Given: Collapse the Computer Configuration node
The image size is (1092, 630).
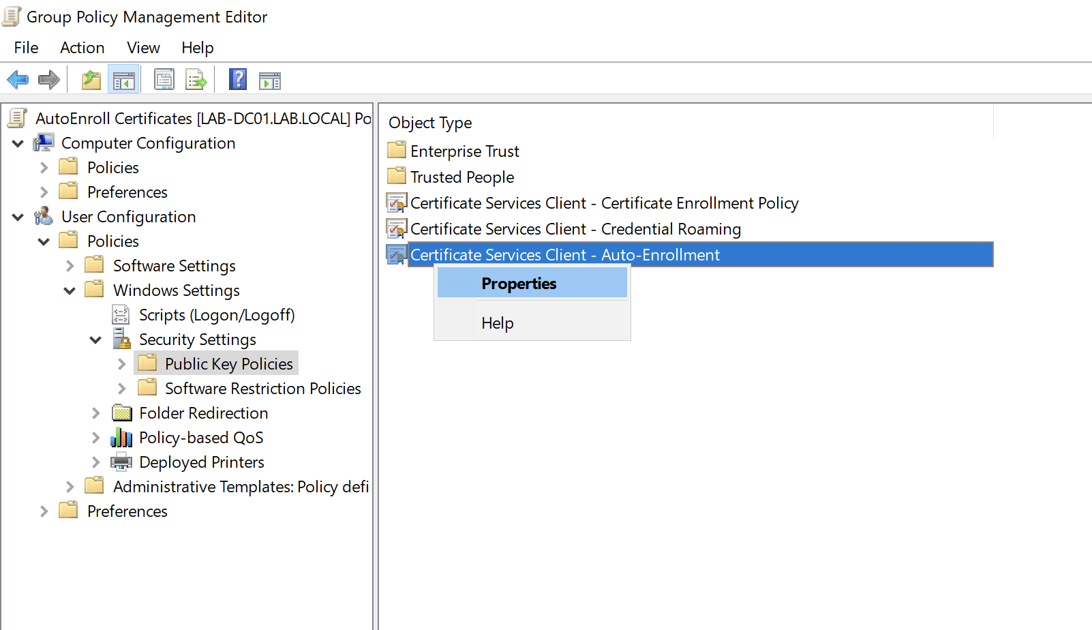Looking at the screenshot, I should (18, 143).
